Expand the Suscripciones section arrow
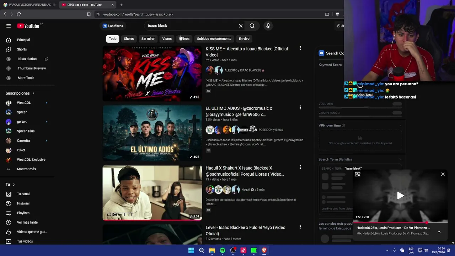Screen dimensions: 455x256 point(33,93)
